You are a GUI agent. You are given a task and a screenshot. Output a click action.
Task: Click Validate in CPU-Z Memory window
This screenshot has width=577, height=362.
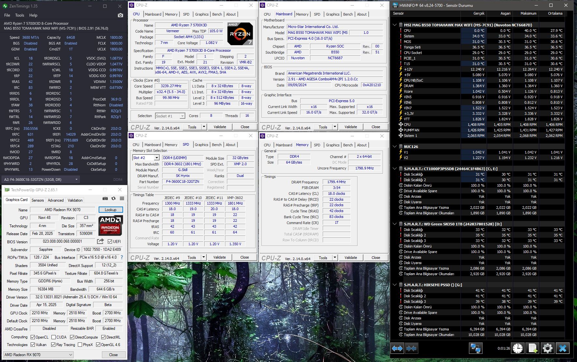tap(351, 257)
